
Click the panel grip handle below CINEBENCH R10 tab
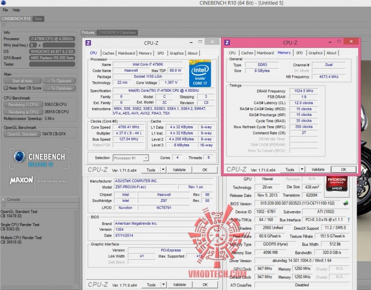tap(4, 25)
